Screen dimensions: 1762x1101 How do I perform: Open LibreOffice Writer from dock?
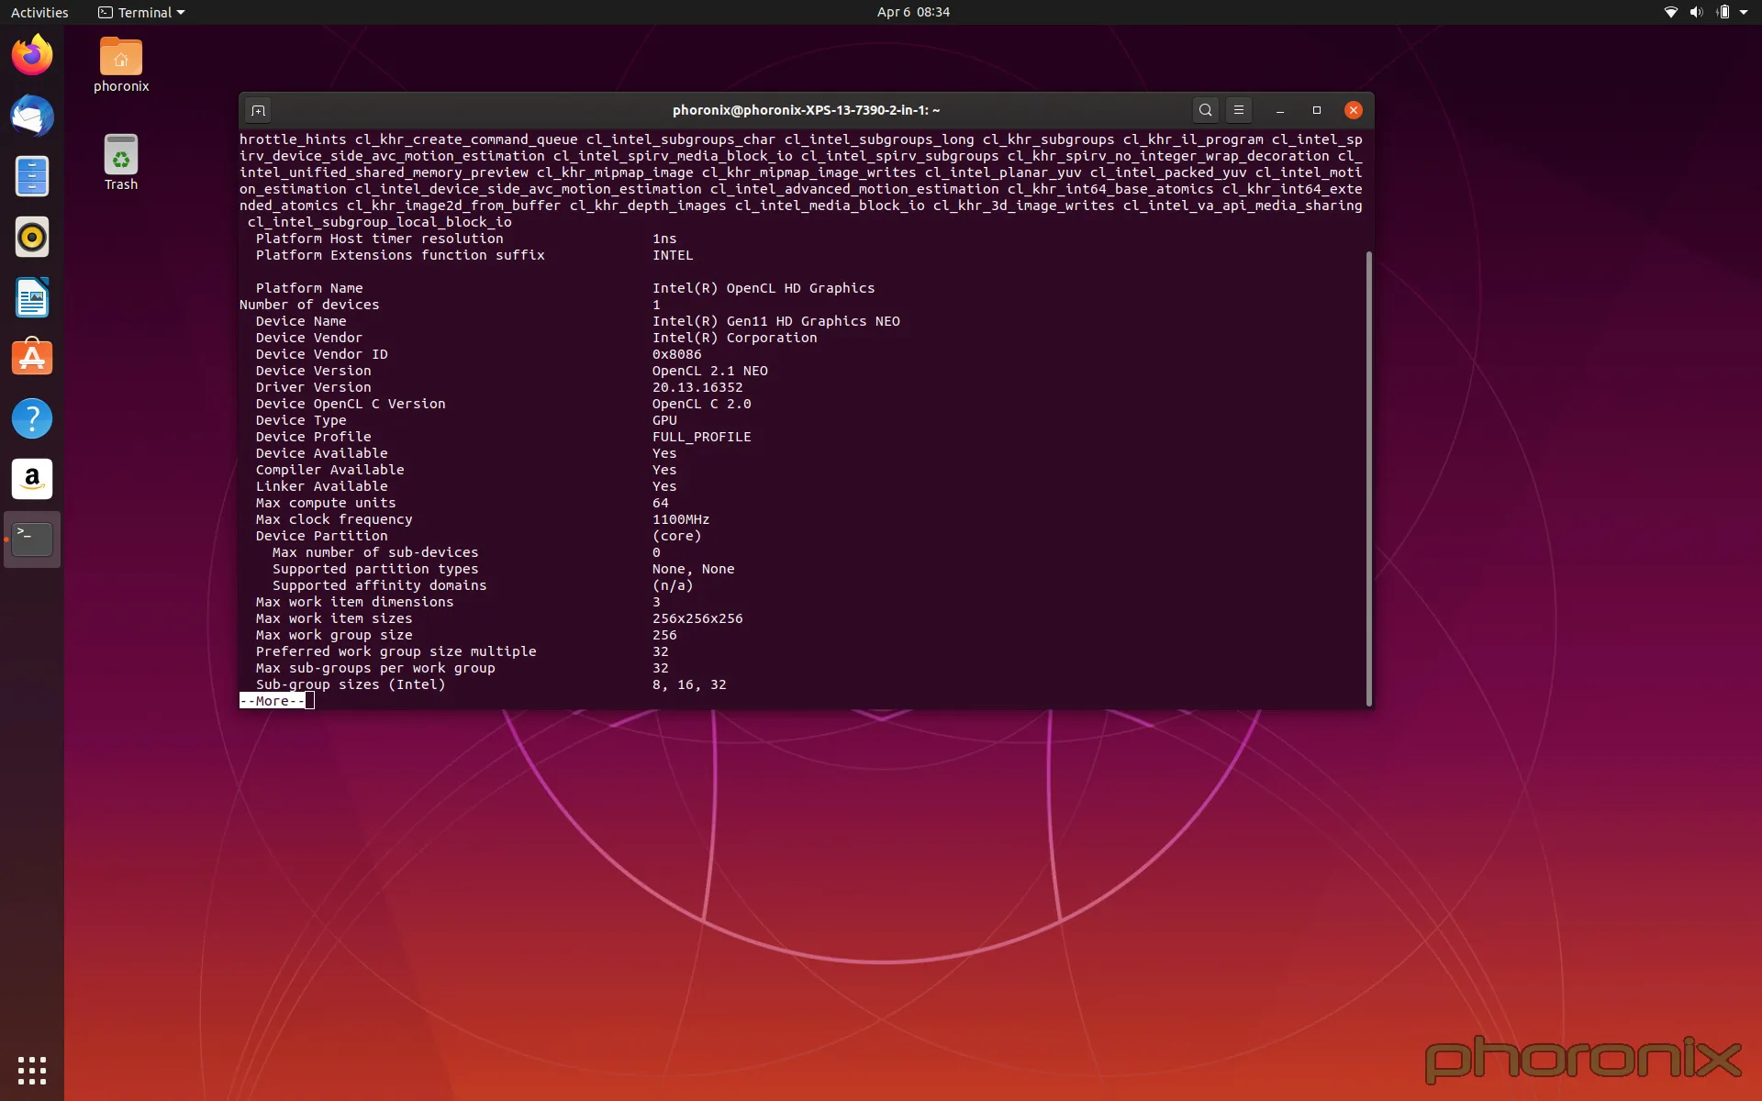pos(32,298)
